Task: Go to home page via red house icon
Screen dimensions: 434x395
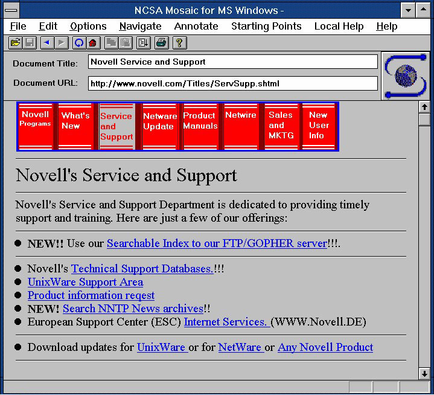Action: (94, 43)
